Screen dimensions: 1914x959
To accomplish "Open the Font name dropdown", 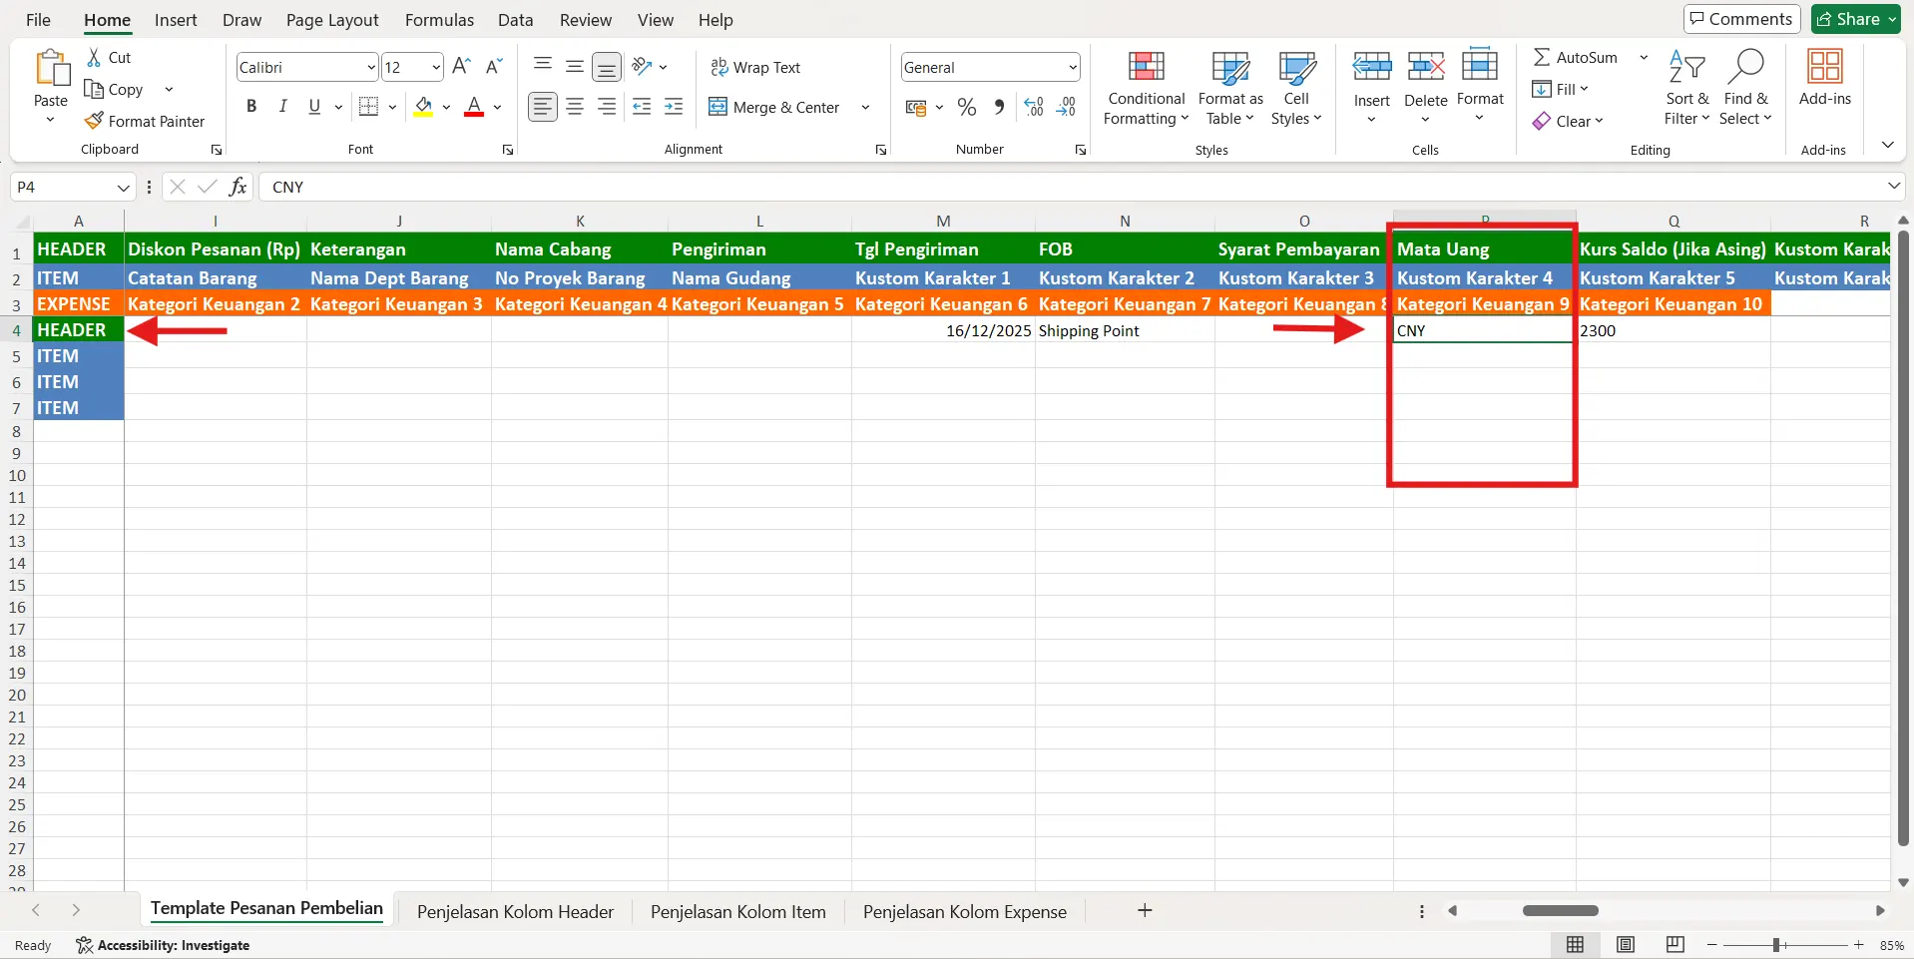I will [370, 67].
